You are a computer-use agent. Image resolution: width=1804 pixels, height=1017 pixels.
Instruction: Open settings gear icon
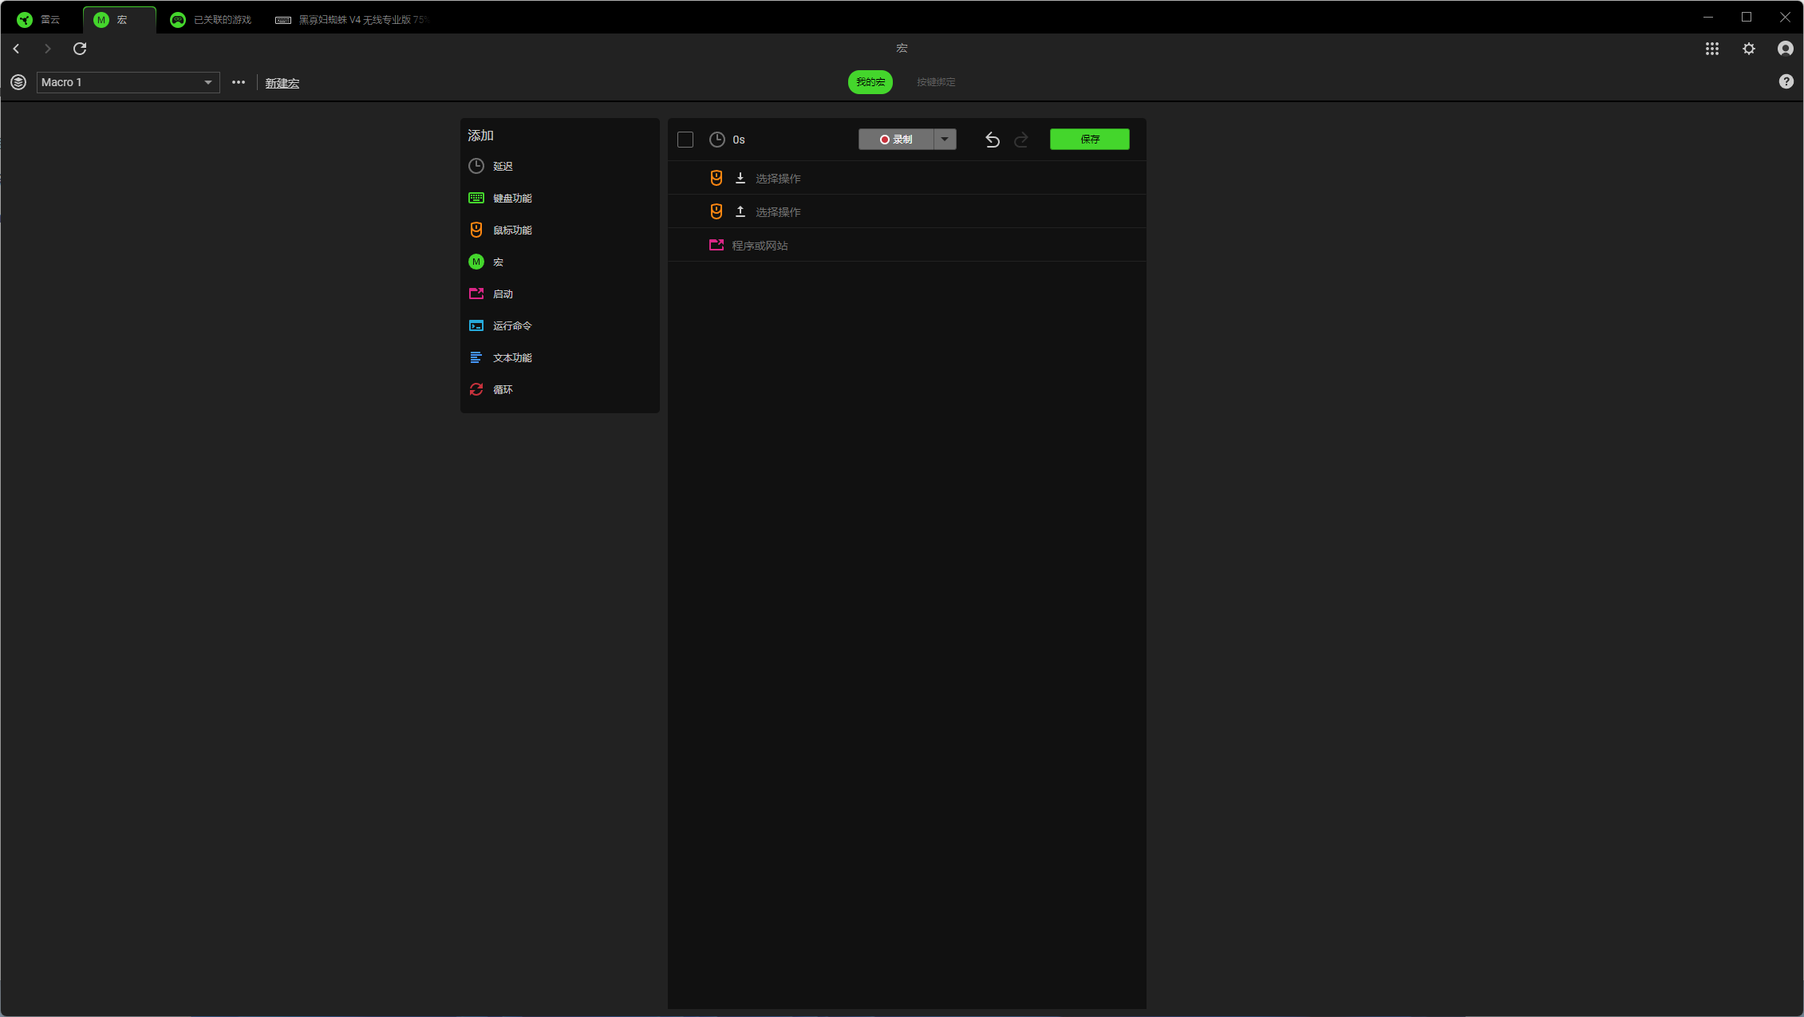pos(1748,49)
